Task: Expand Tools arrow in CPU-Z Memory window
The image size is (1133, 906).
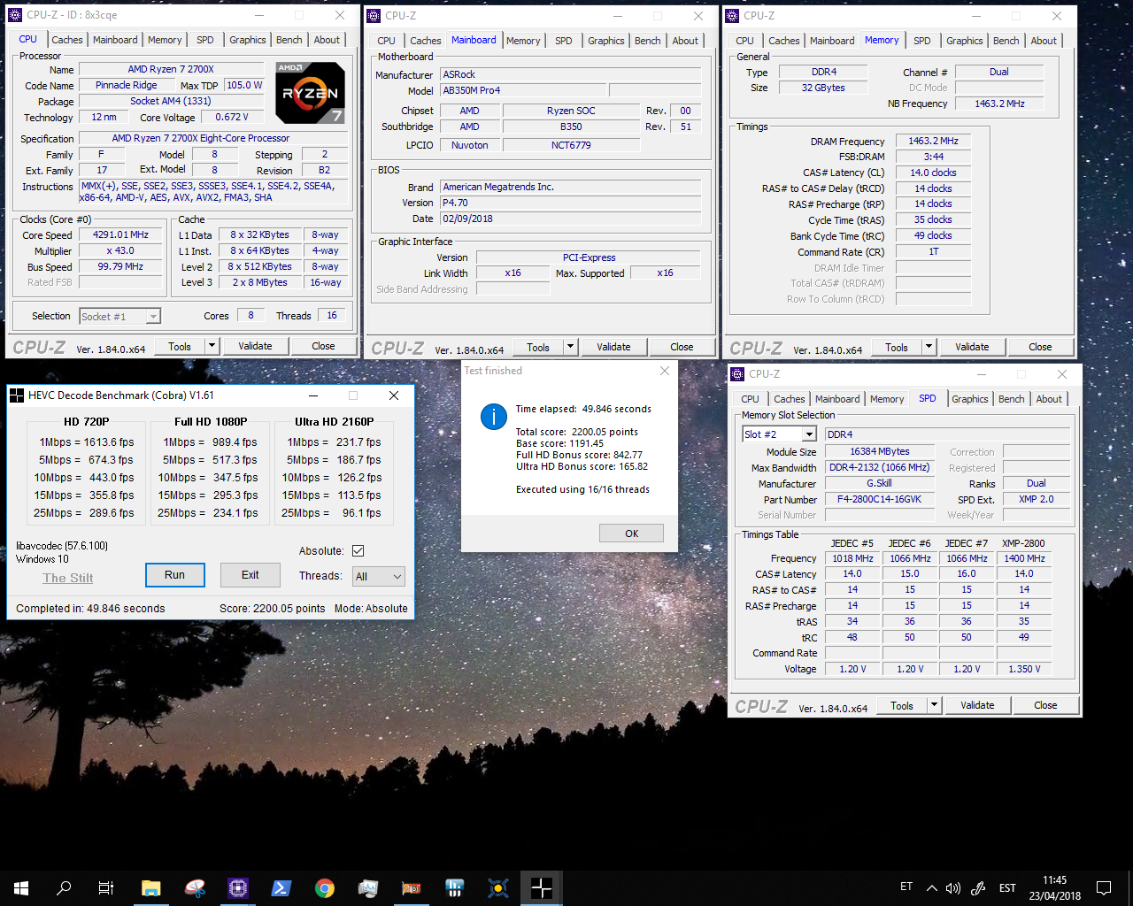Action: click(929, 347)
